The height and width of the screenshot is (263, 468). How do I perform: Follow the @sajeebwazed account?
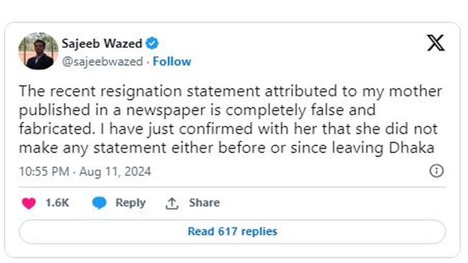pos(172,61)
